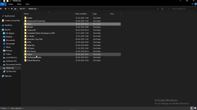Viewport: 197px width, 110px height.
Task: Click Media (G:) in the address breadcrumb
Action: [x=33, y=9]
